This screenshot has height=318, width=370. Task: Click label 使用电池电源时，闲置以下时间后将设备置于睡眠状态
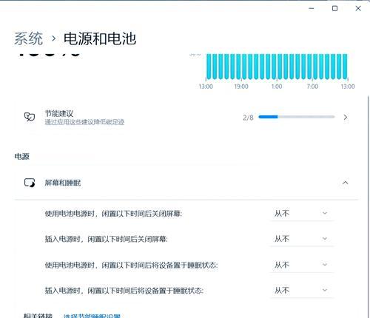[x=131, y=265]
